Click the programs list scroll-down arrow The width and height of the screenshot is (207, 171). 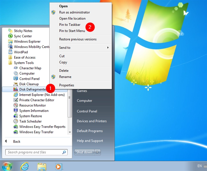[x=70, y=132]
